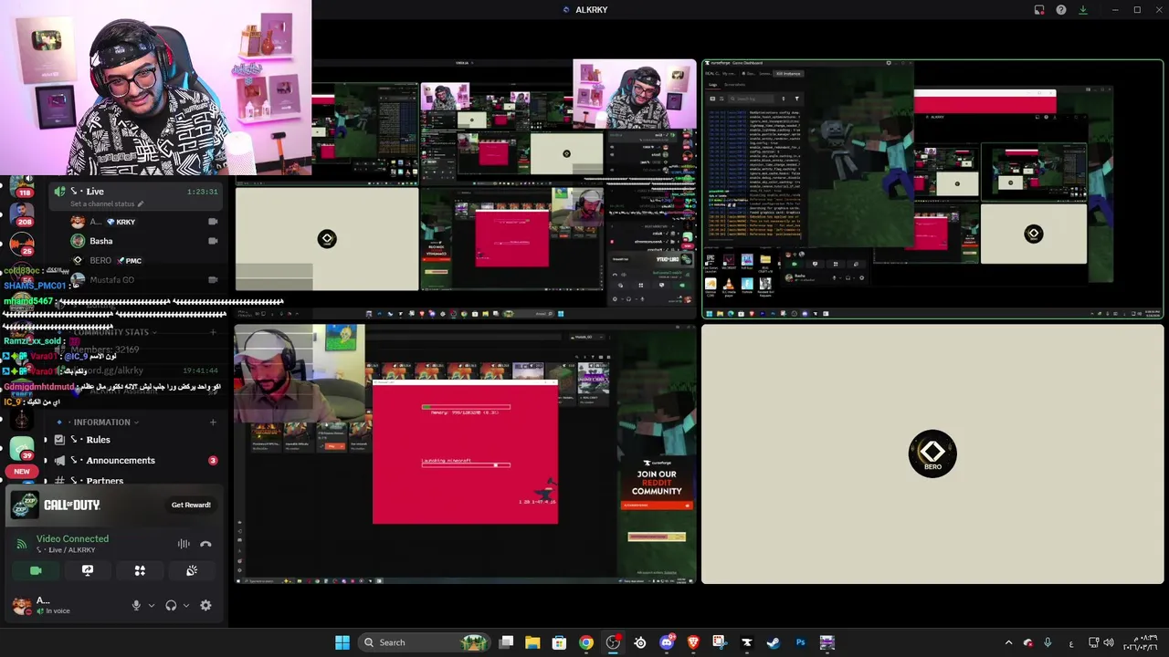Expand the Rules channel thread arrow

pos(46,440)
